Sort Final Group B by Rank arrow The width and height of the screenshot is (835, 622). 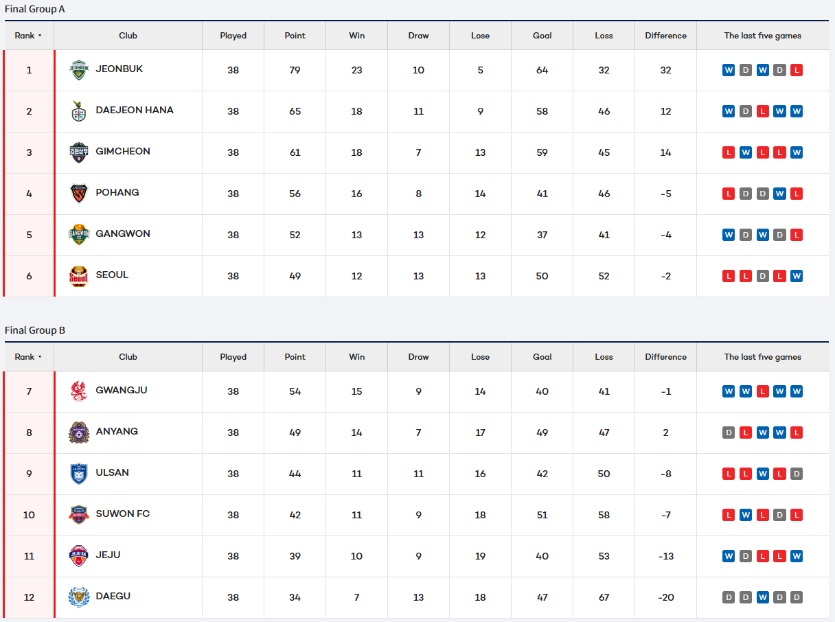click(40, 357)
